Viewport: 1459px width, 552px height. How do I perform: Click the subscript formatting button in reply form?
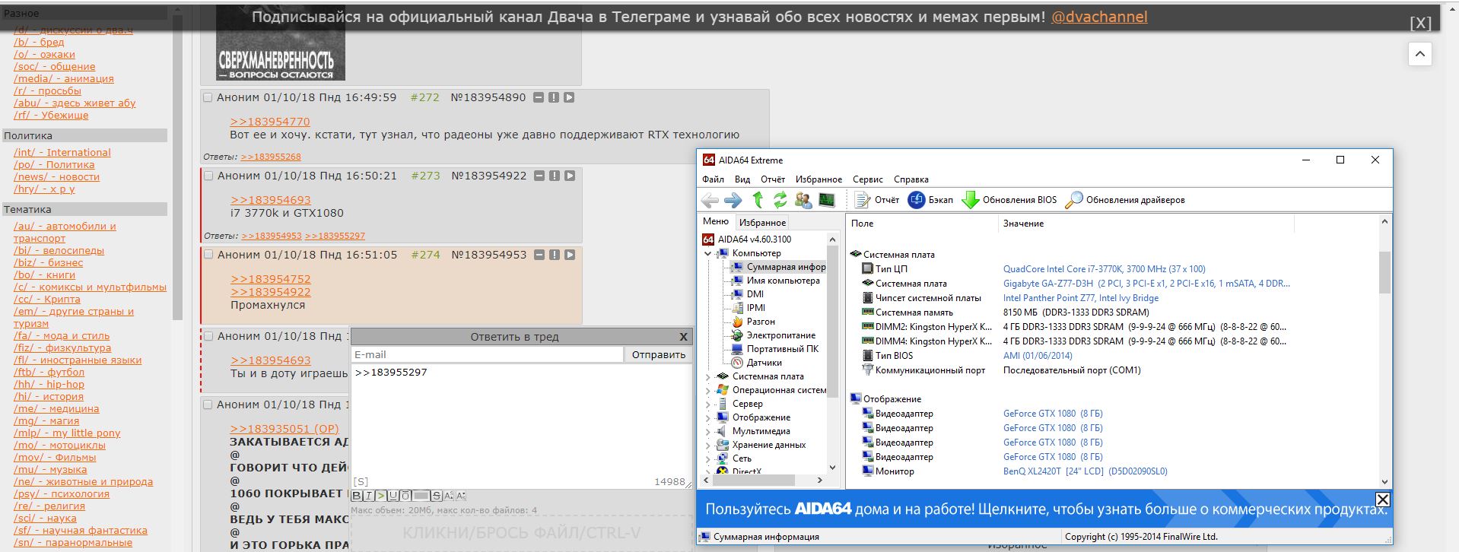[x=461, y=496]
